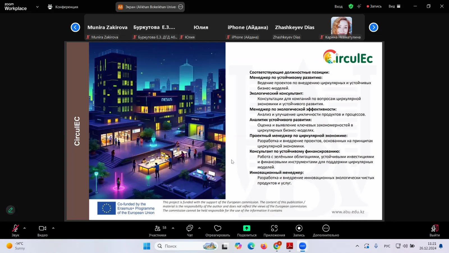
Task: Click the green Share screen icon
Action: coord(247,228)
